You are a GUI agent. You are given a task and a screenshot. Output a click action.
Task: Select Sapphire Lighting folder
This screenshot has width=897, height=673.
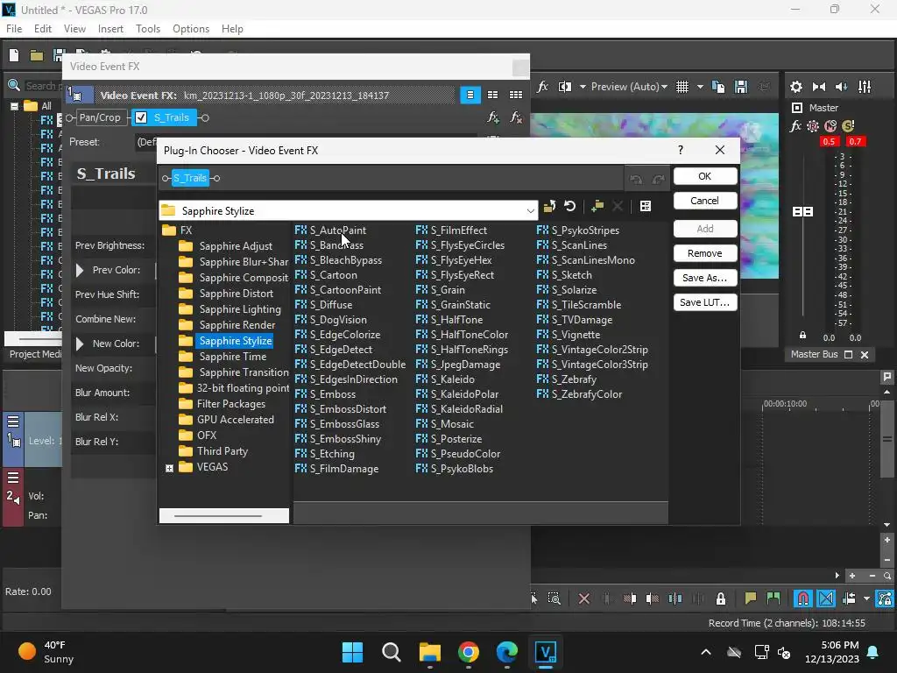click(240, 309)
